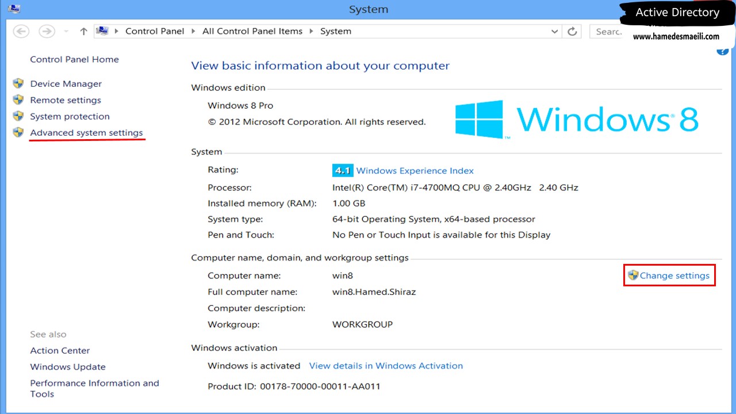
Task: Open View details in Windows Activation
Action: pos(386,366)
